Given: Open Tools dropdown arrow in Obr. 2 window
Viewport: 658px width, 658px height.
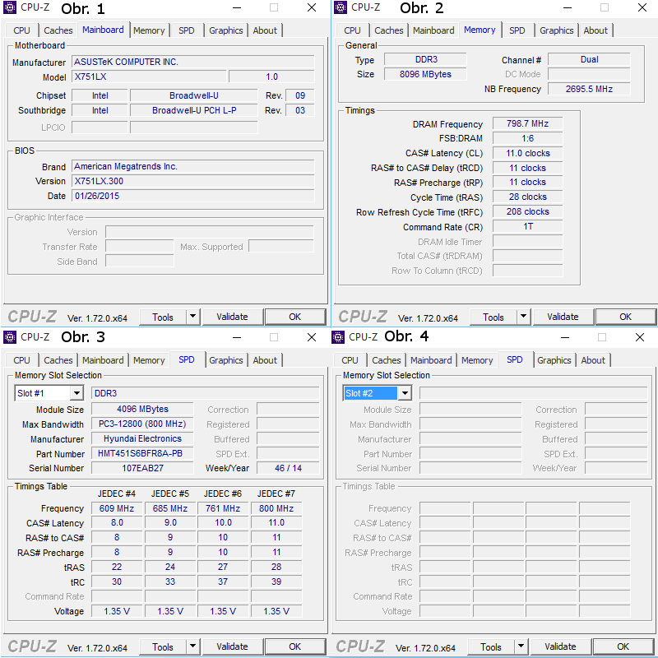Looking at the screenshot, I should [523, 317].
